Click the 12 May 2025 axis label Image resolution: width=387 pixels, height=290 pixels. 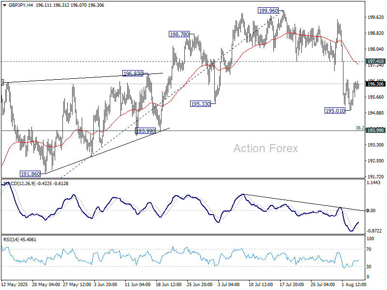pyautogui.click(x=15, y=285)
